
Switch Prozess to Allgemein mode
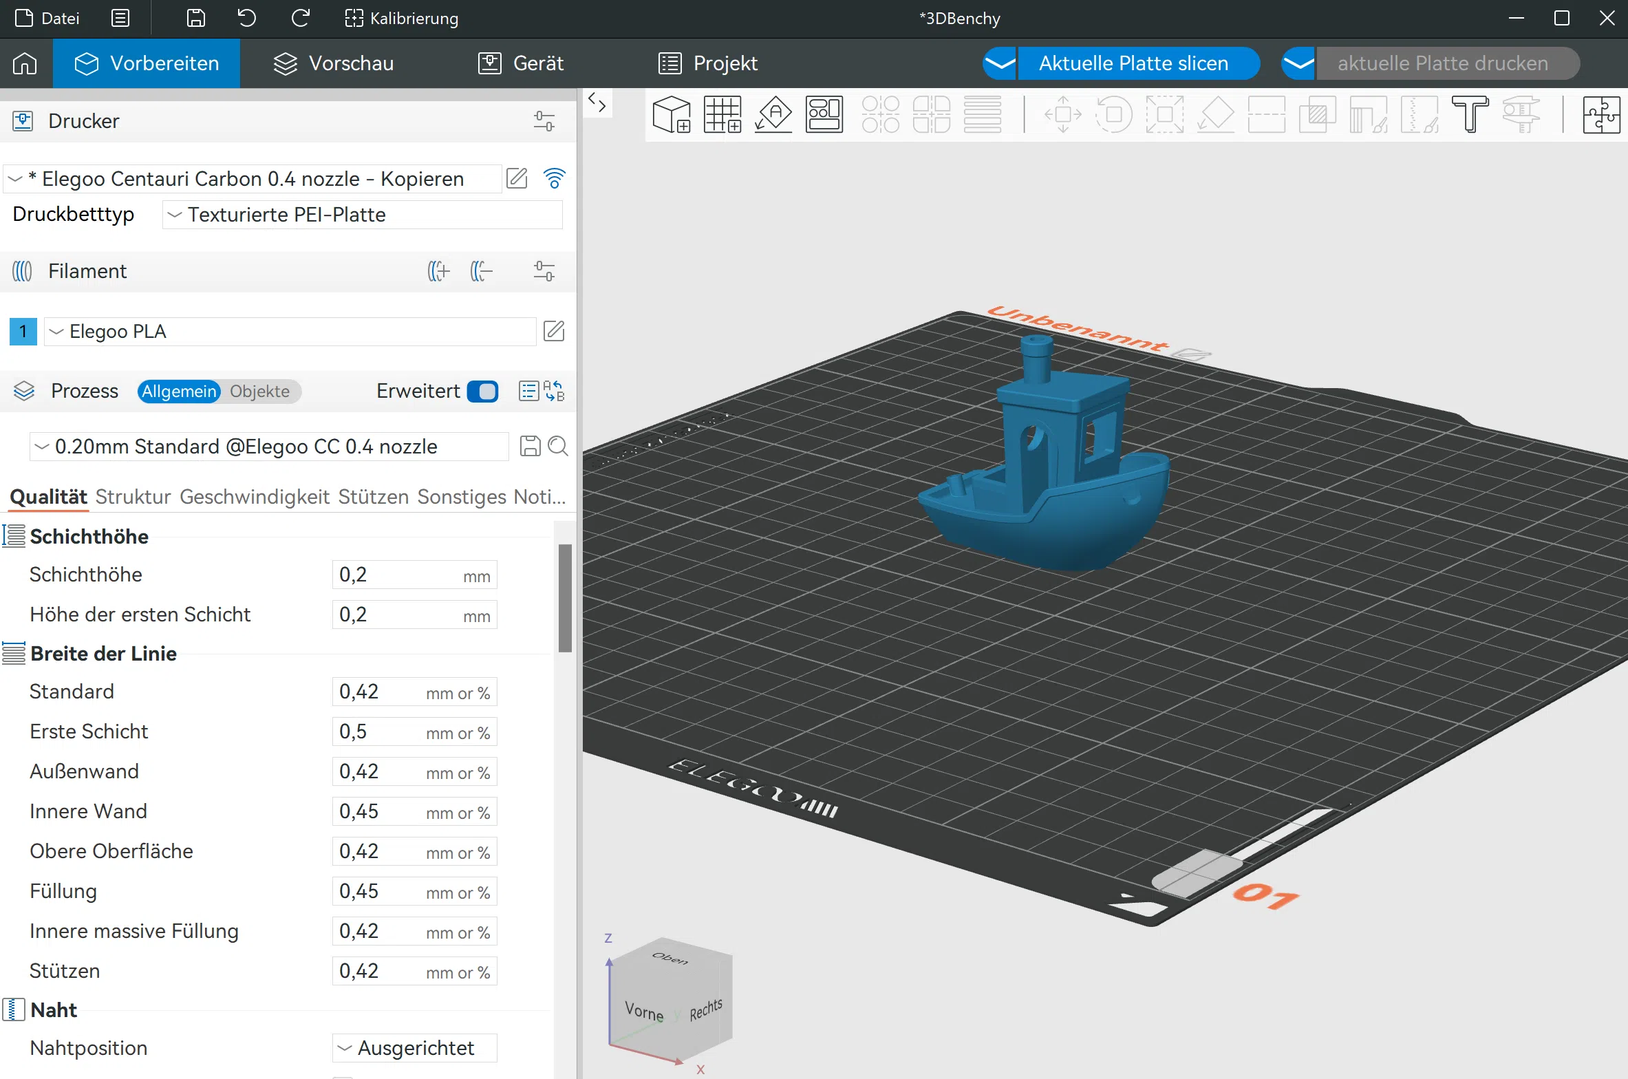tap(179, 391)
